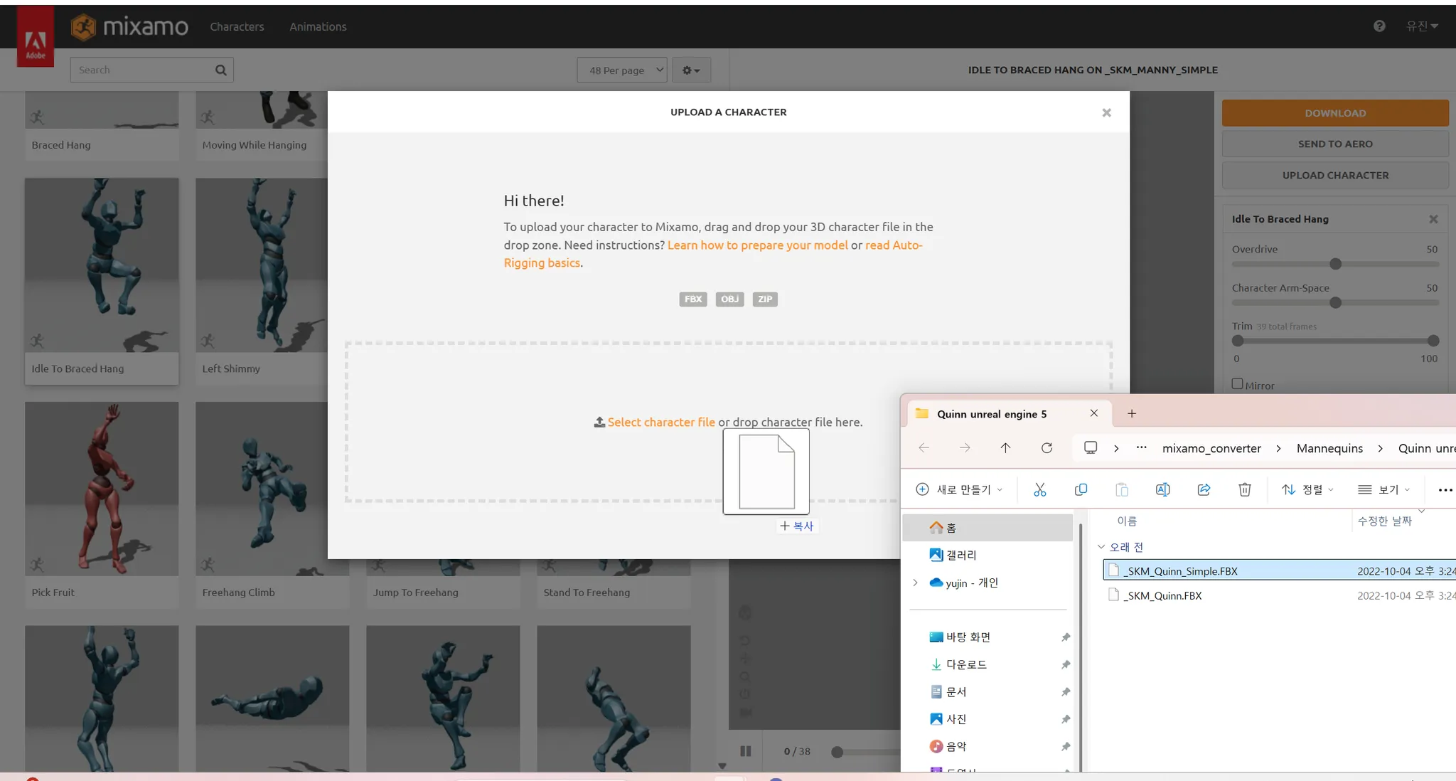Screen dimensions: 1456x781
Task: Click the Overdrive slider handle
Action: (x=1335, y=264)
